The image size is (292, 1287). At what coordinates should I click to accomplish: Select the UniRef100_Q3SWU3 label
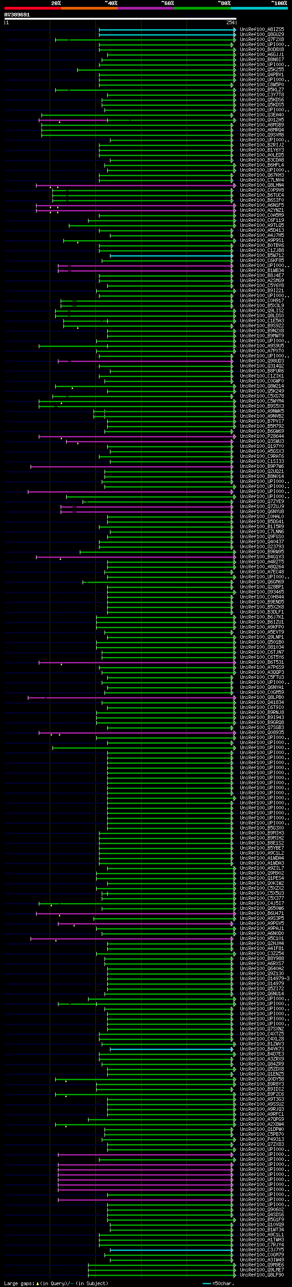pos(262,441)
